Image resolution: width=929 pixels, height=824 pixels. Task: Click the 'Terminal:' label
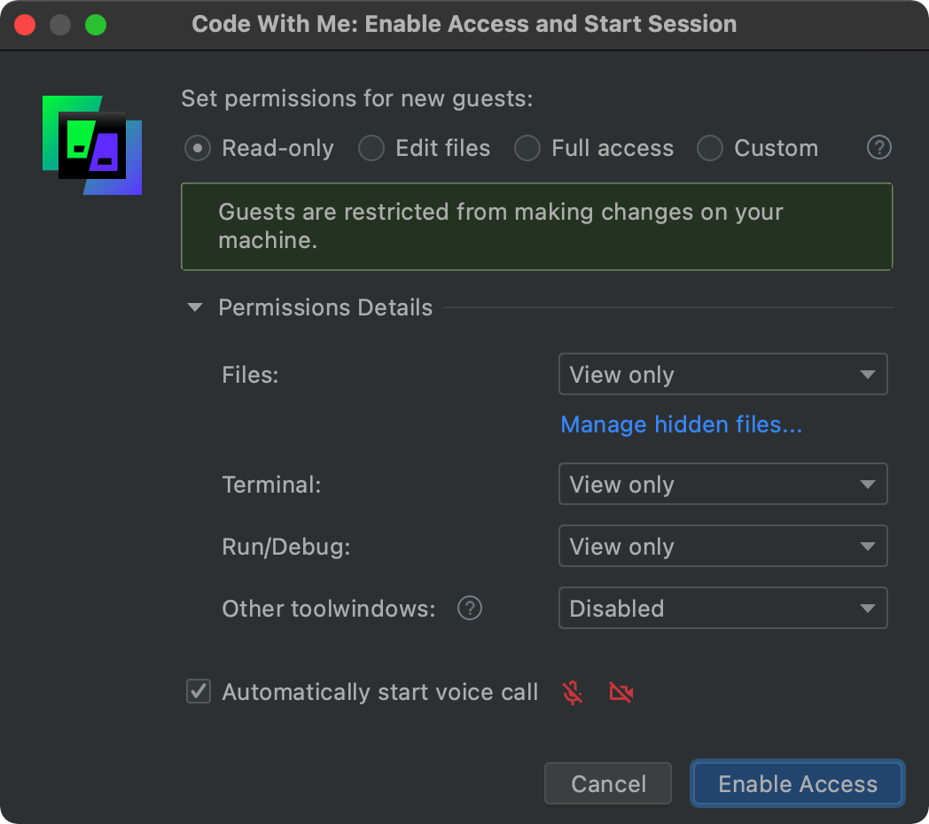[x=271, y=485]
